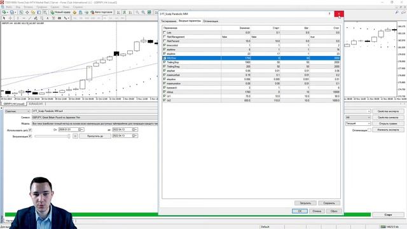Check the Lots parameter checkbox
This screenshot has width=407, height=229.
[x=164, y=32]
